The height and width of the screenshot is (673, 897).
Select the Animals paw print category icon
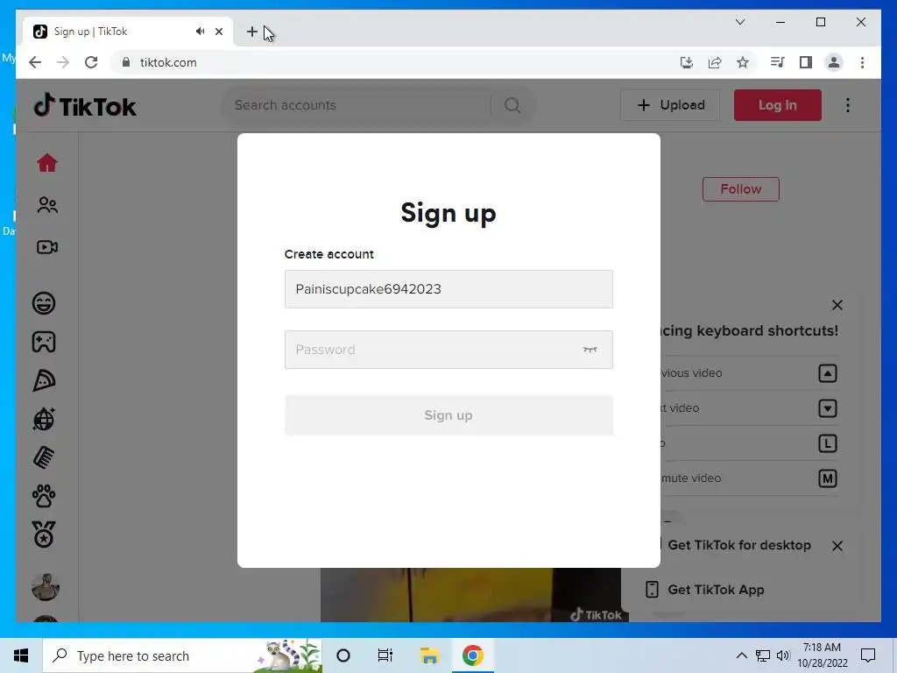[x=44, y=496]
